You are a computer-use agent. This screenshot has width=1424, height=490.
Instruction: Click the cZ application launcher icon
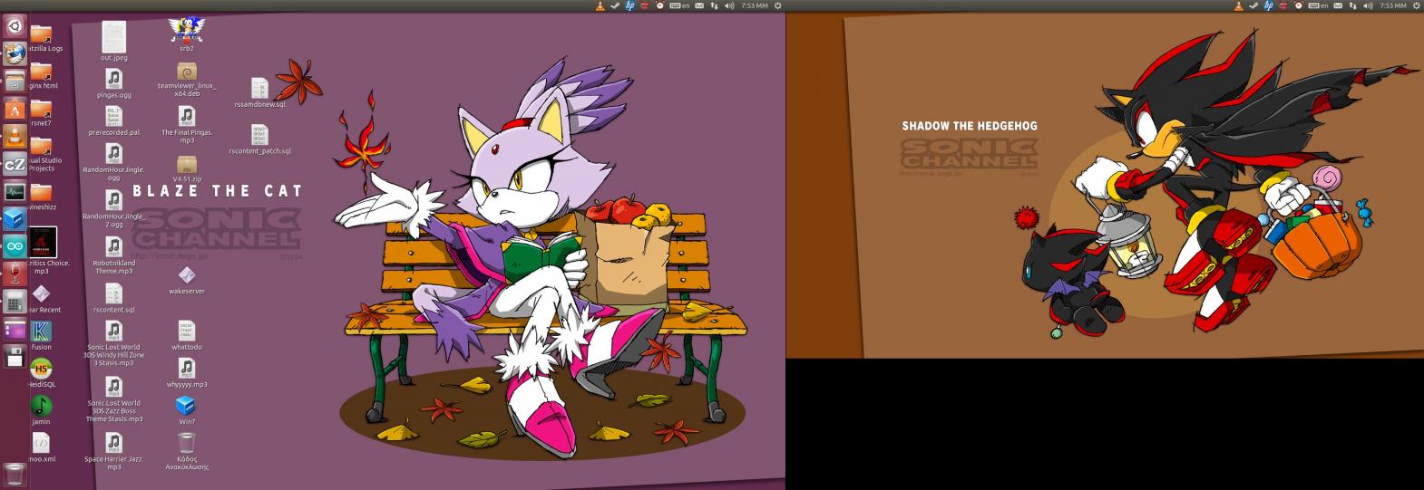(15, 165)
